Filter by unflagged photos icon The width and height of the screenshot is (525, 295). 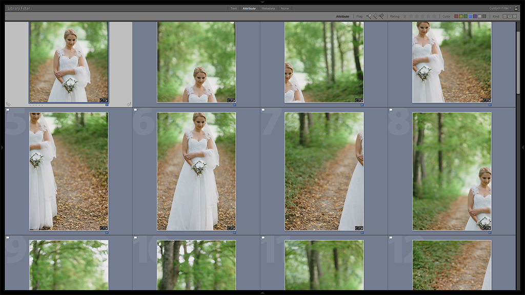[x=375, y=16]
